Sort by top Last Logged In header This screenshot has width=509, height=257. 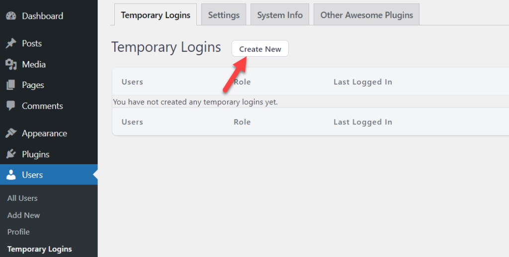point(362,82)
